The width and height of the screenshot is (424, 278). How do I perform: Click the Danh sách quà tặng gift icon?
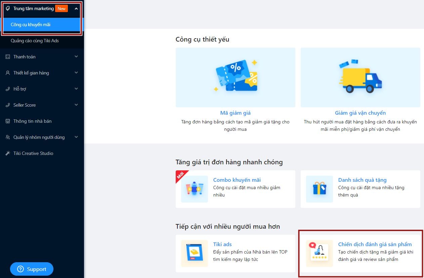(x=319, y=189)
